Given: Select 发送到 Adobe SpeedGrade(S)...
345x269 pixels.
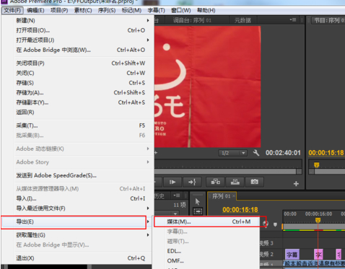Looking at the screenshot, I should 78,175.
